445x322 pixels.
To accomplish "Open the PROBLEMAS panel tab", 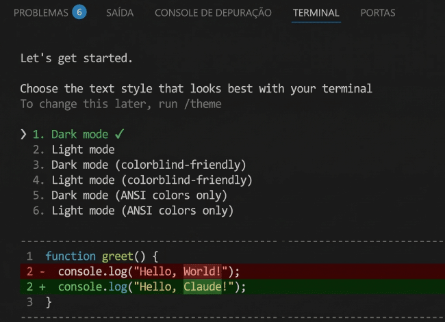I will (x=41, y=13).
